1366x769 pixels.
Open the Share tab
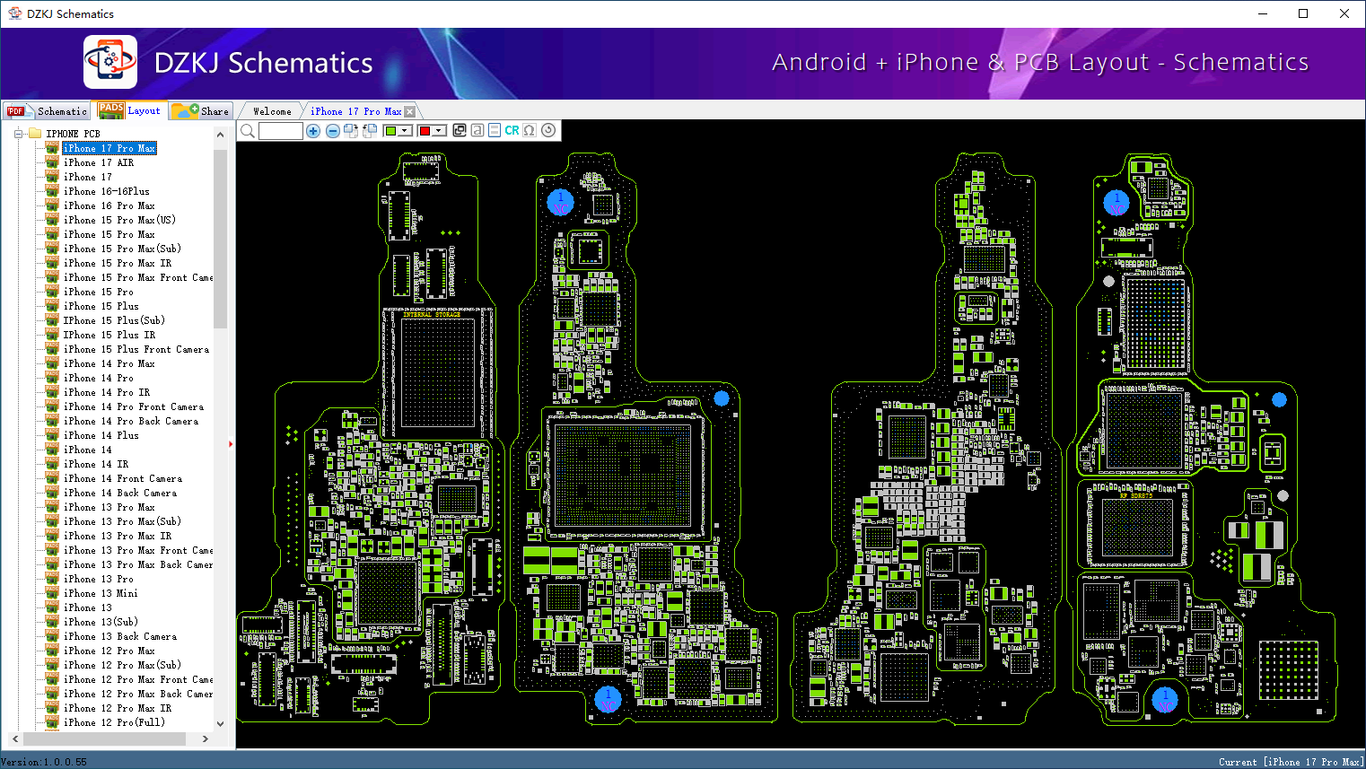point(202,111)
